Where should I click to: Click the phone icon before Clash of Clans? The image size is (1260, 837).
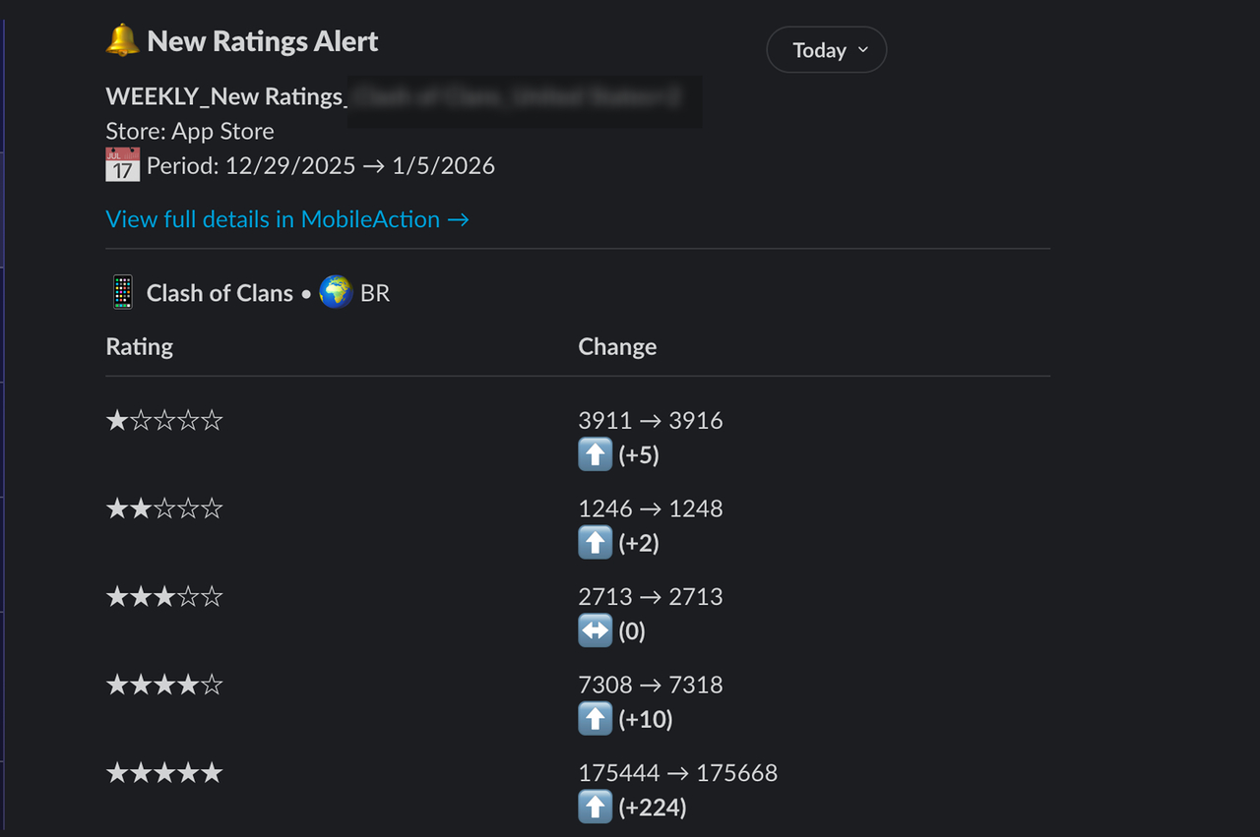point(122,293)
